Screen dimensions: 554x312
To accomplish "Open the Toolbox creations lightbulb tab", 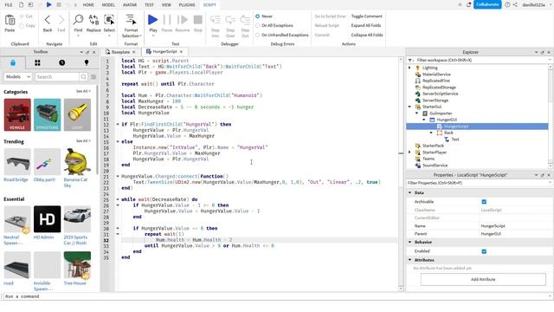I will (x=87, y=63).
